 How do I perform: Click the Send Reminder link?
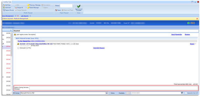pos(176,35)
